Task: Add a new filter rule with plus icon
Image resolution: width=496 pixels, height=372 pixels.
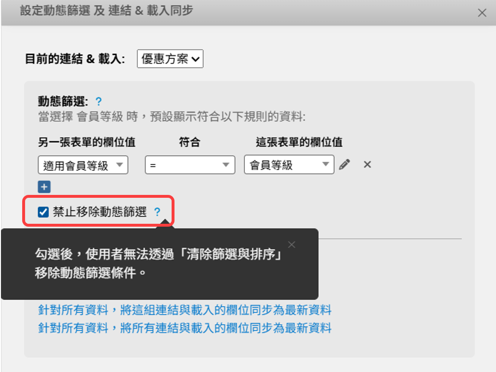Action: pos(44,187)
